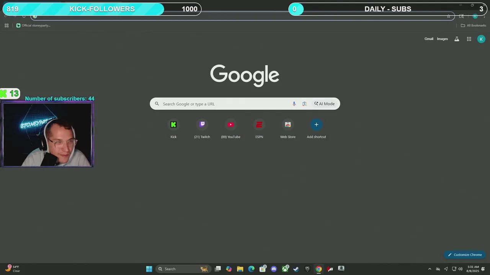
Task: Open Task View on taskbar
Action: coord(218,269)
